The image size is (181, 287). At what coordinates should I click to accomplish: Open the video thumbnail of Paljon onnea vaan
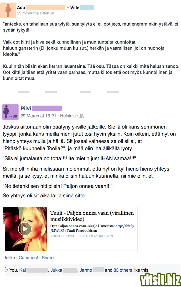click(25, 229)
